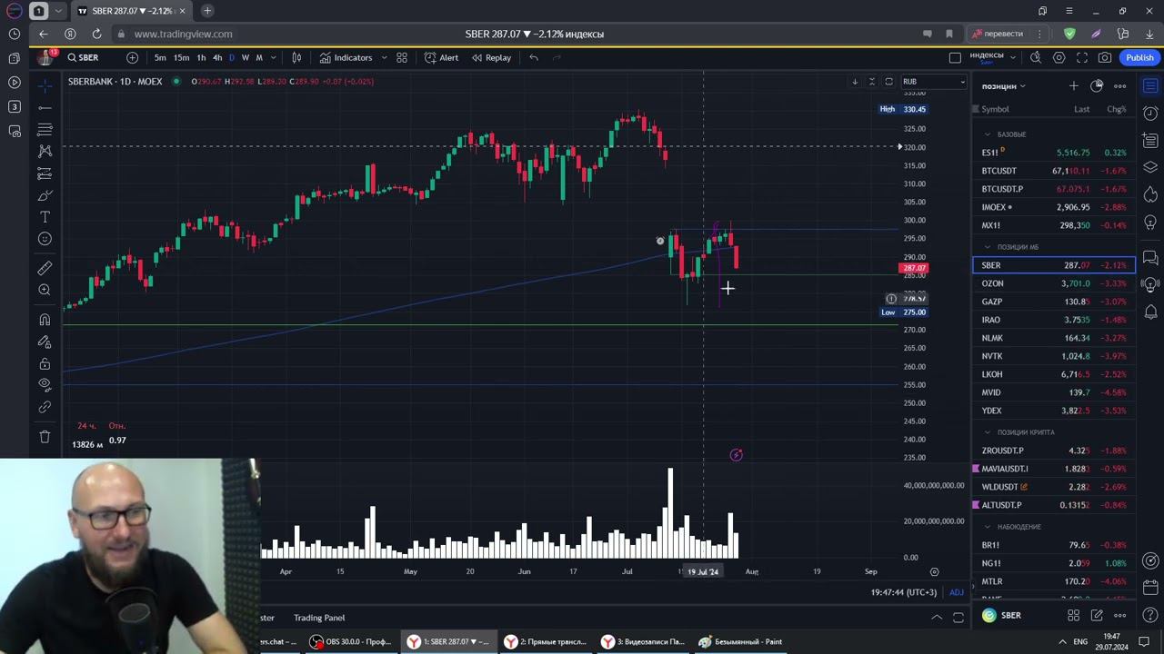Viewport: 1164px width, 654px height.
Task: Toggle the green session status dot
Action: [176, 82]
